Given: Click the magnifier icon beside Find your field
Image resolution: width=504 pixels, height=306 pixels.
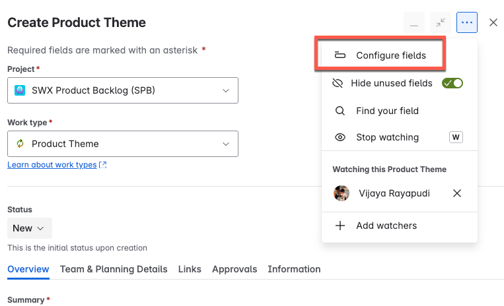Looking at the screenshot, I should [x=340, y=111].
